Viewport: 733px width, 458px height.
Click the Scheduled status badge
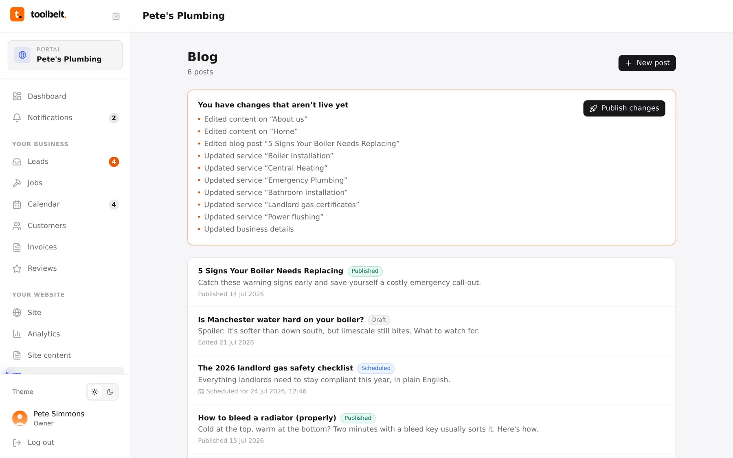click(x=376, y=368)
